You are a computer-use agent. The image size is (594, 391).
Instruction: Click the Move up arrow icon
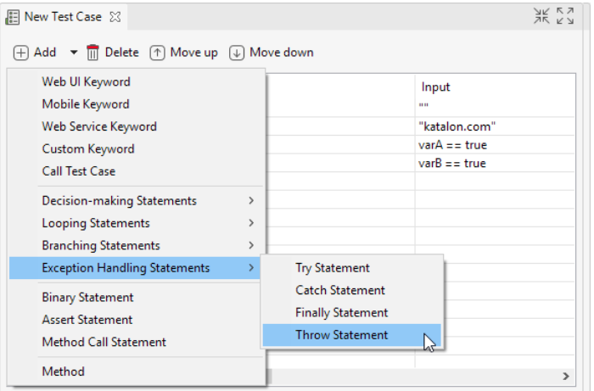click(x=158, y=53)
